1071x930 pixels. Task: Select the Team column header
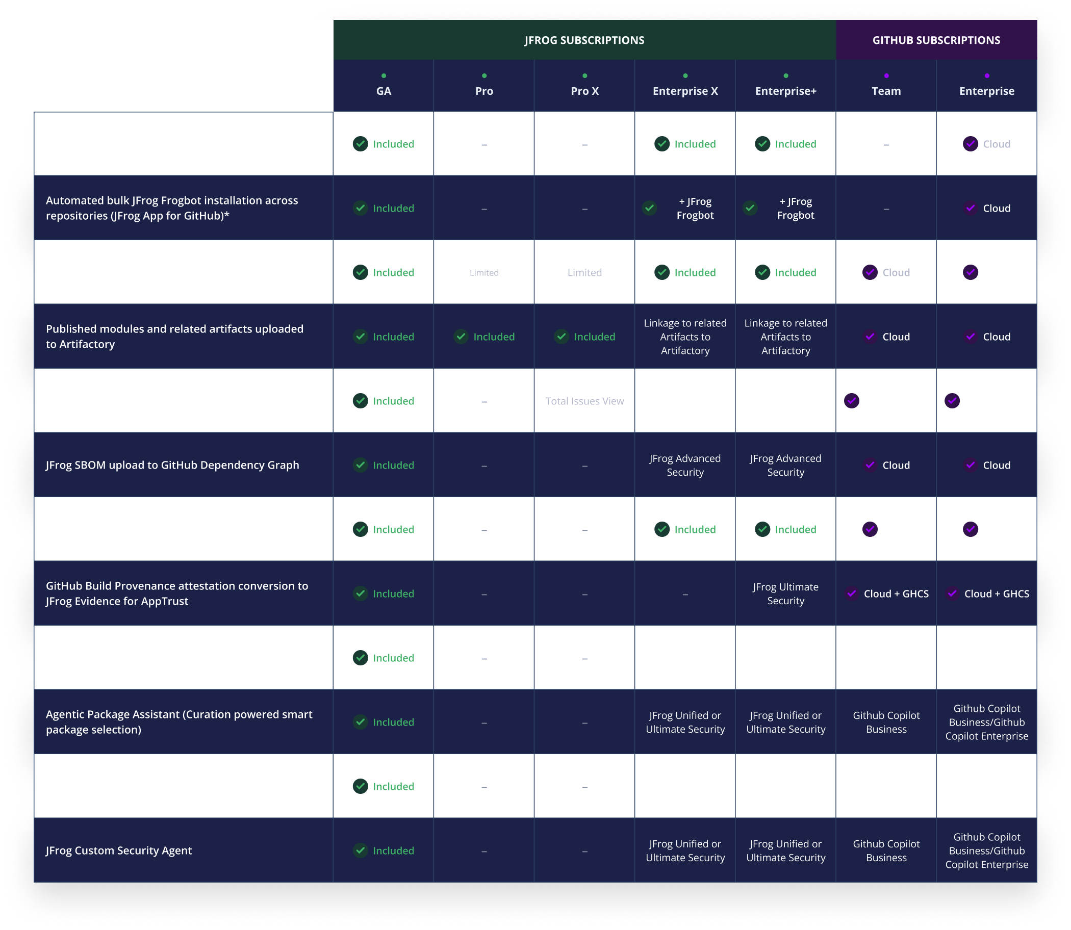(886, 86)
